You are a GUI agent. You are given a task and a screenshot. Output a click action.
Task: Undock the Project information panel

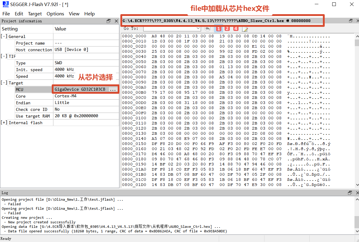[109, 21]
